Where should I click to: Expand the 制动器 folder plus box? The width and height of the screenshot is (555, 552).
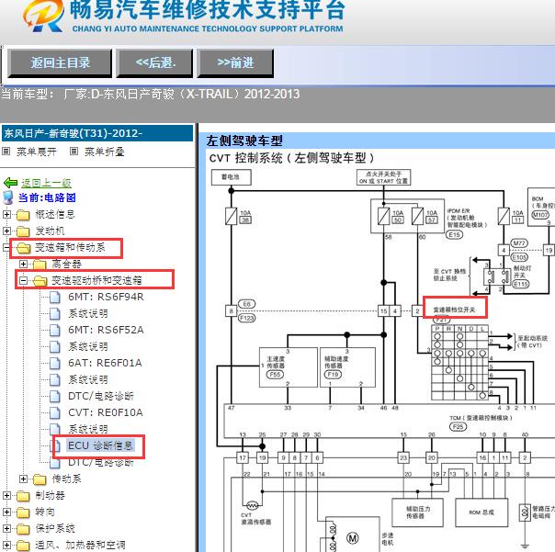6,495
